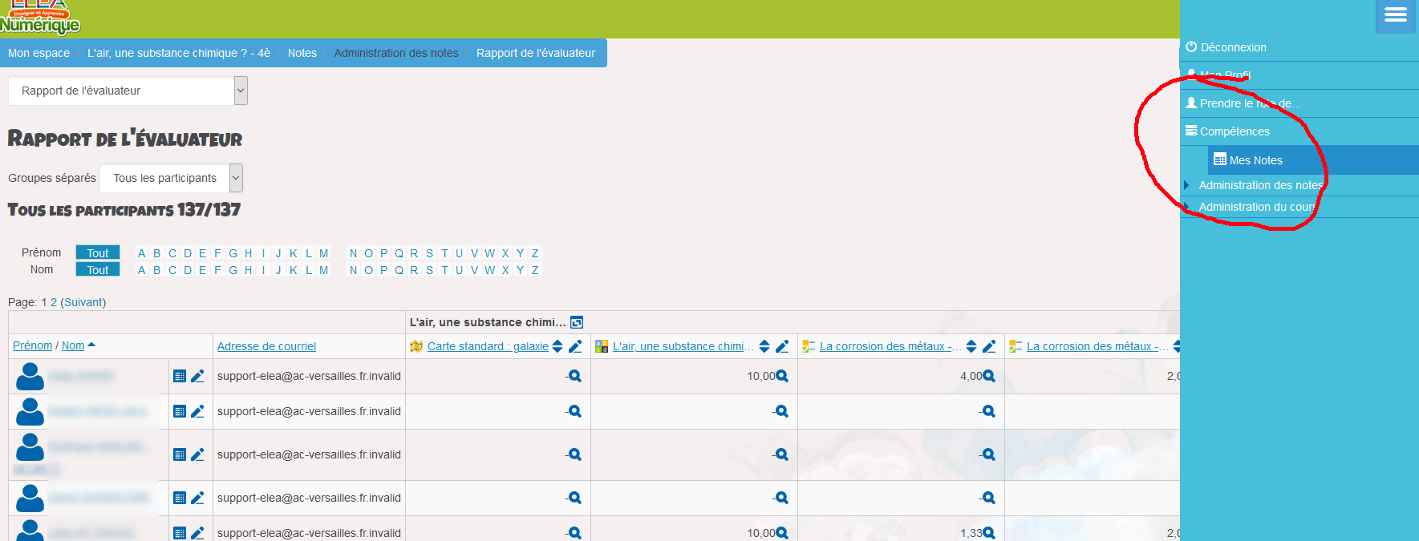Click the first participant's avatar picture

30,376
